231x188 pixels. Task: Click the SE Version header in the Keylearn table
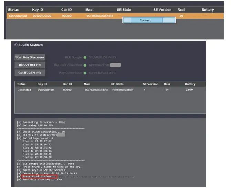(150, 84)
